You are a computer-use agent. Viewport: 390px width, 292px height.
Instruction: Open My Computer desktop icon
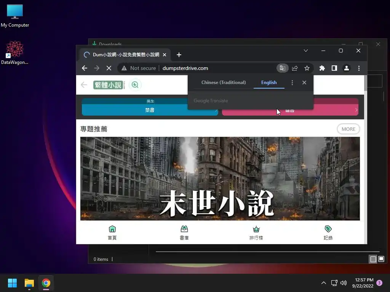tap(15, 16)
